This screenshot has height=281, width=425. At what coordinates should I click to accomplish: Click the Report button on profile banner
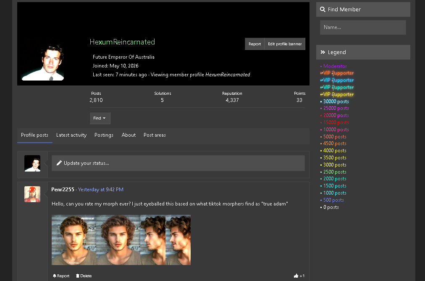(254, 44)
